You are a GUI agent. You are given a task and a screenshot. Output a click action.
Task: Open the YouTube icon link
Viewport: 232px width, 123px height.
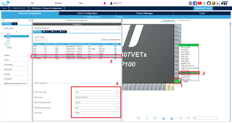(199, 3)
